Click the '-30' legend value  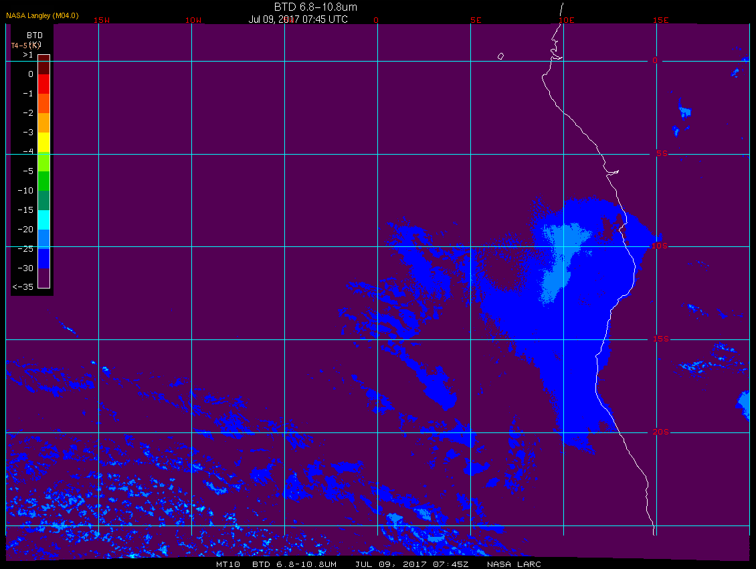click(x=25, y=268)
